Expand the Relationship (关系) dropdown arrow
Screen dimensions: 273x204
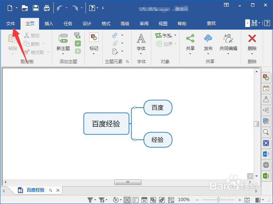(x=175, y=35)
